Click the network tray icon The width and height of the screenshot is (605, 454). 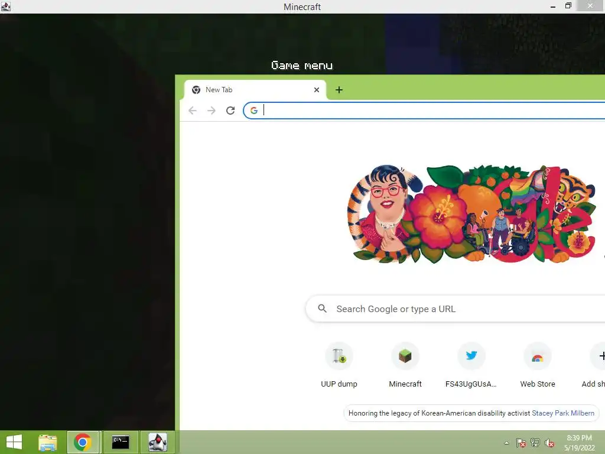535,443
